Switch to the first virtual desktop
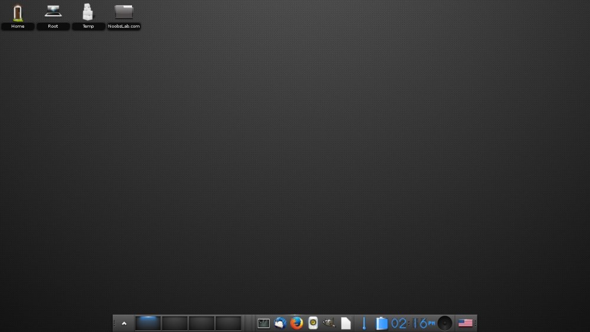 148,323
